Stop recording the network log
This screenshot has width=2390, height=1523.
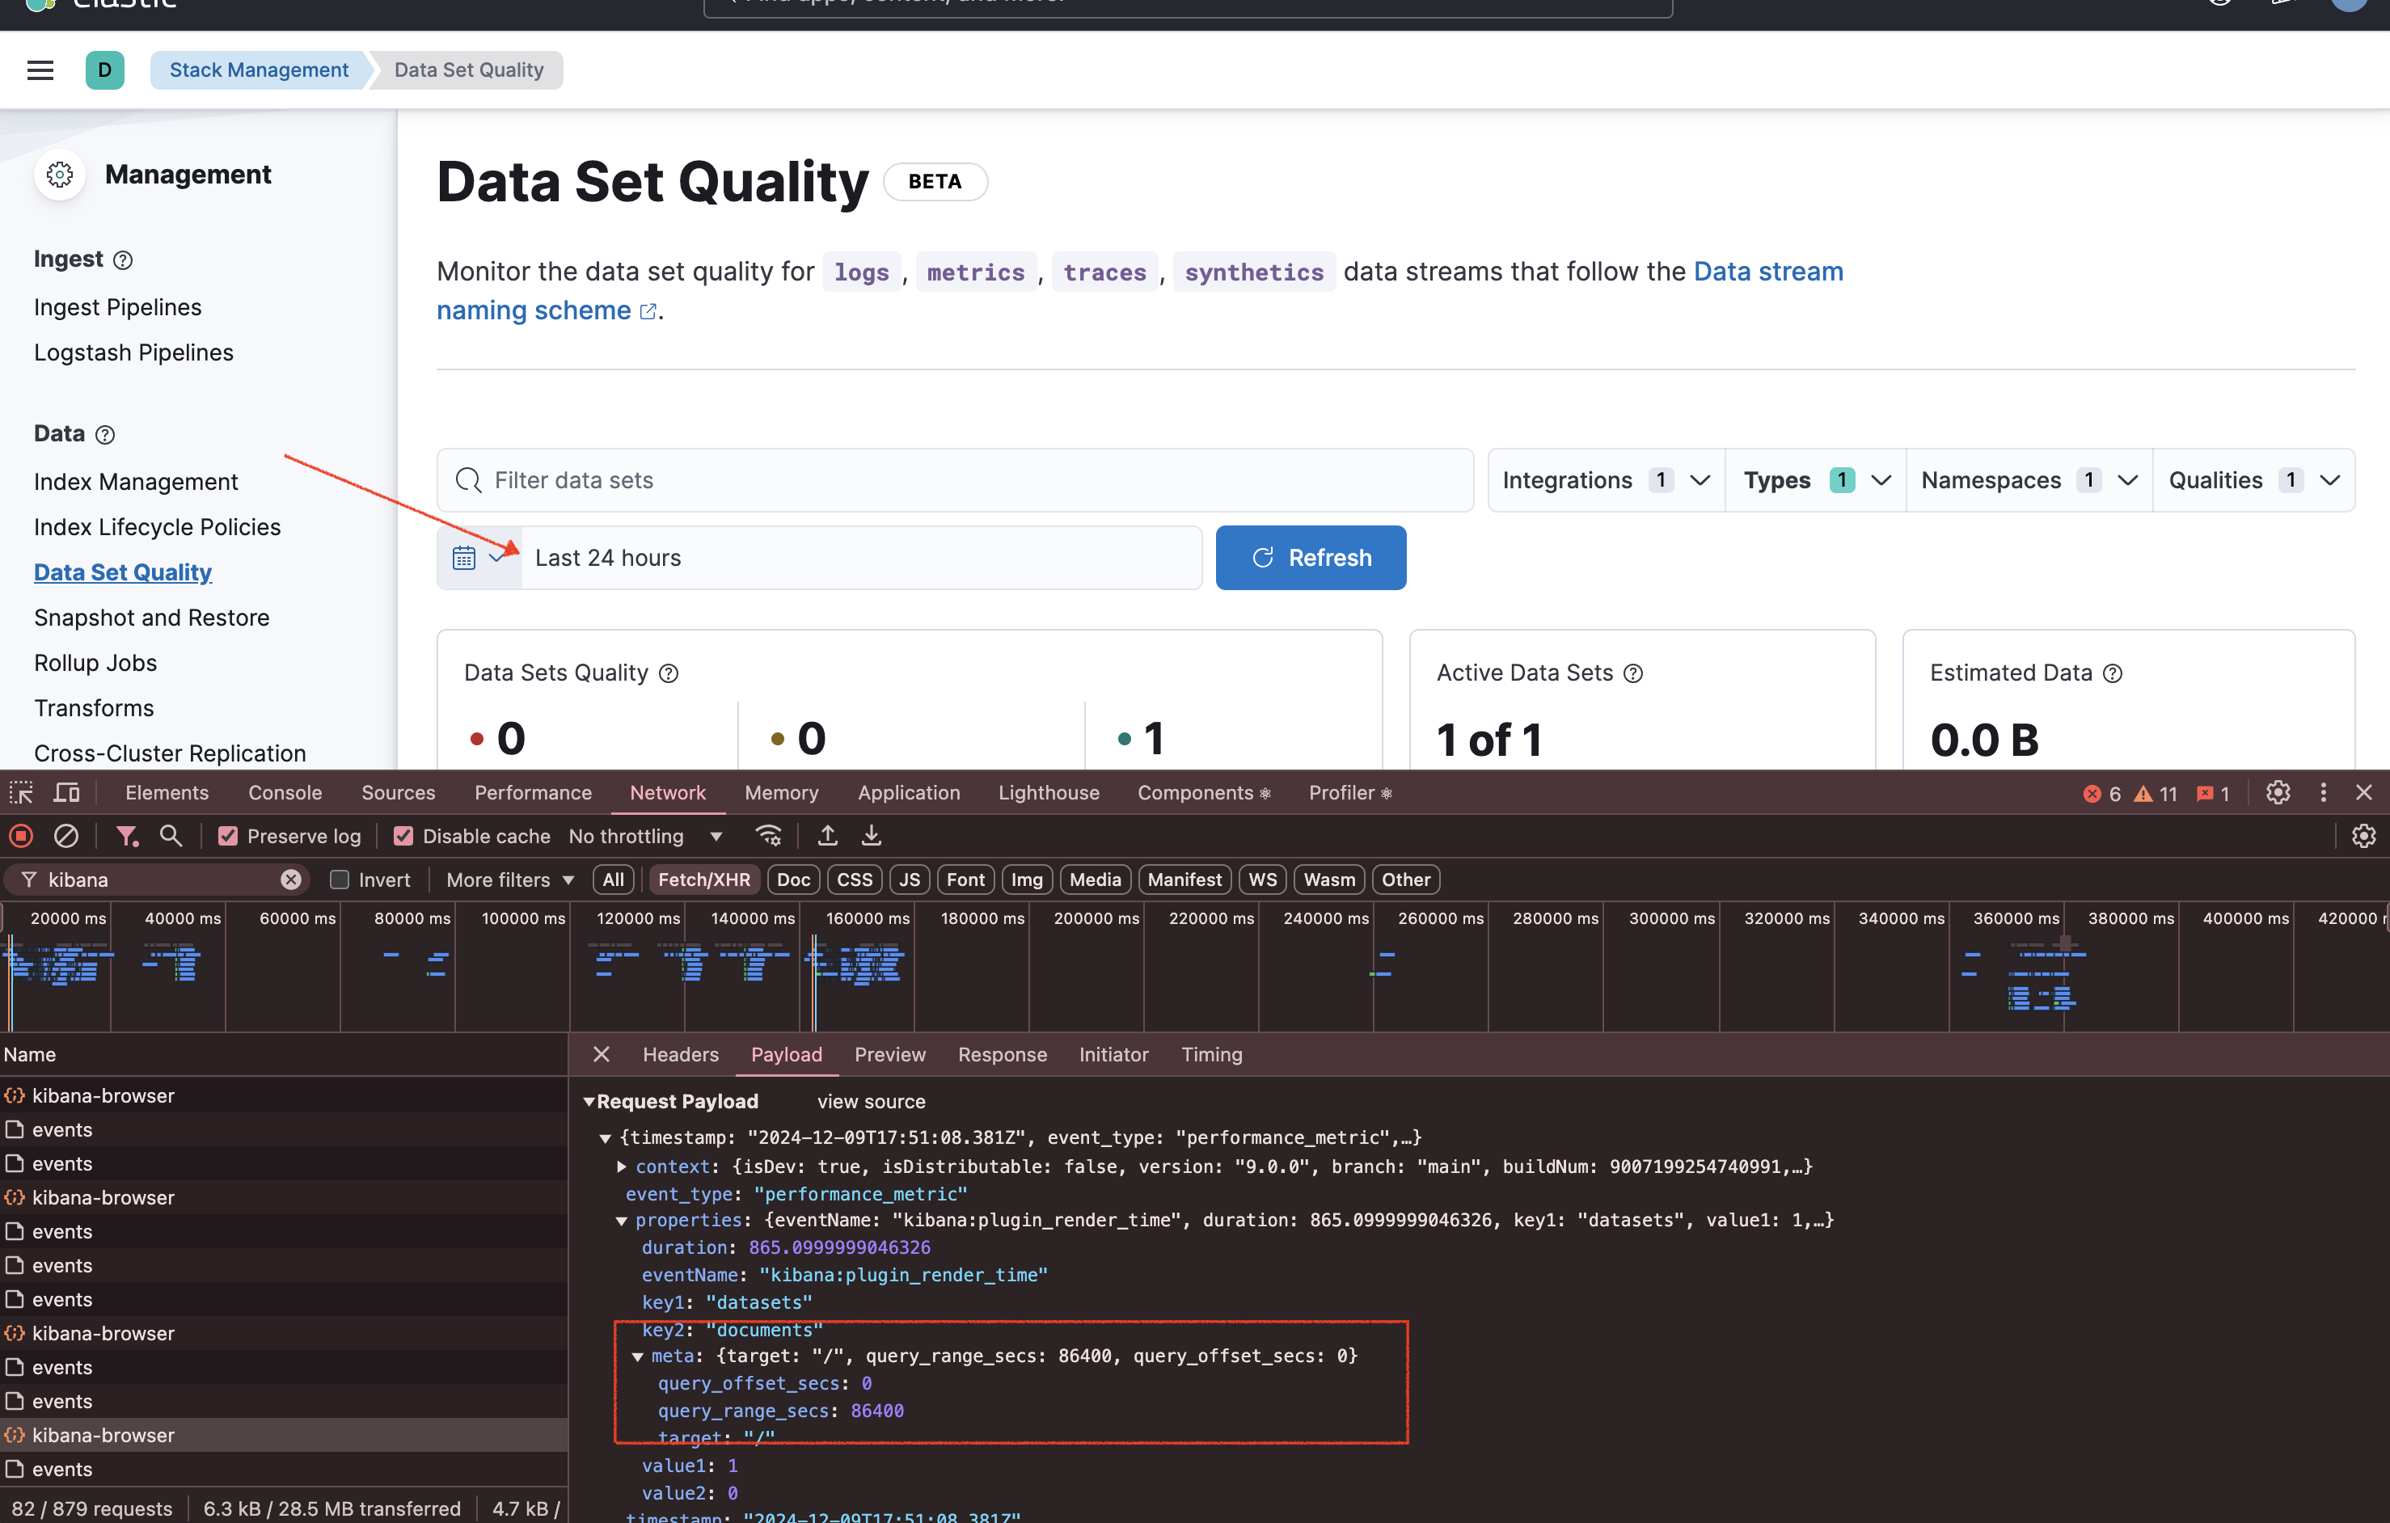[x=21, y=837]
